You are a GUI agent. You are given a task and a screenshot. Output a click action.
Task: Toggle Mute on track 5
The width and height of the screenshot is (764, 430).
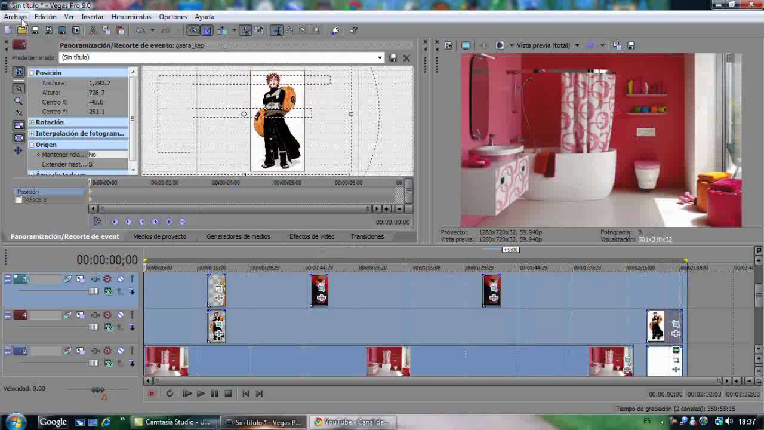coord(121,351)
